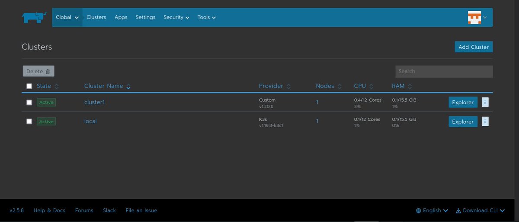Open the user avatar menu
Viewport: 519px width, 222px height.
477,17
